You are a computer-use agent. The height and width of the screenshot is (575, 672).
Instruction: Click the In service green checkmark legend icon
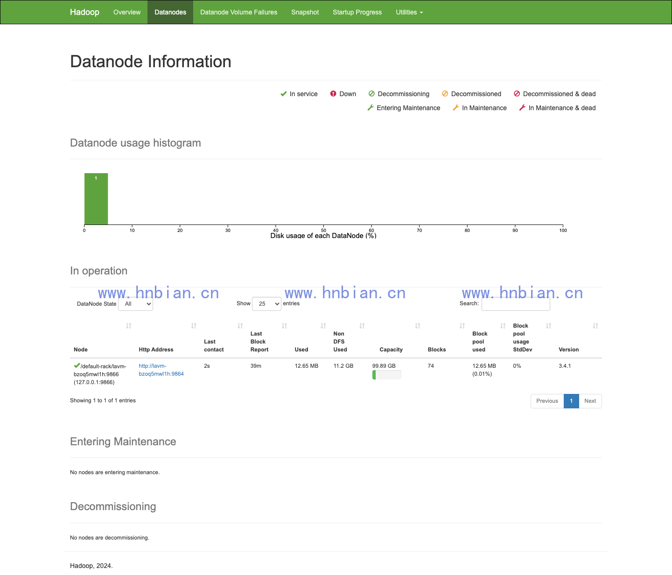[x=283, y=94]
